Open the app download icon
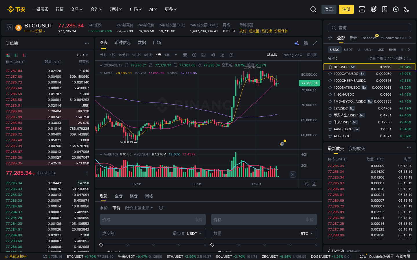 (362, 9)
